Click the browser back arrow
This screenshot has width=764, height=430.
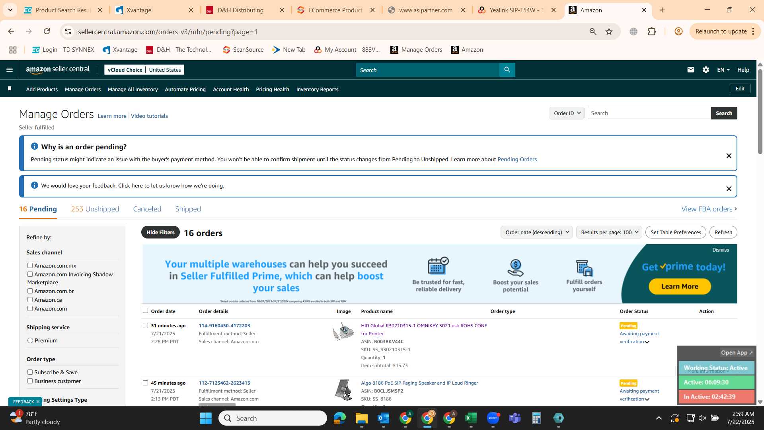coord(11,31)
